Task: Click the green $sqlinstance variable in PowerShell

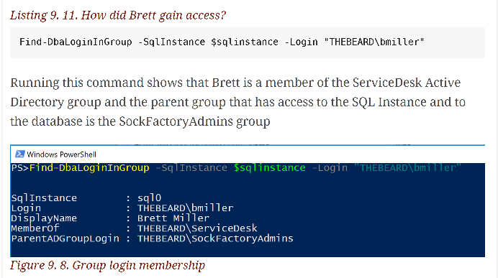Action: click(x=269, y=167)
